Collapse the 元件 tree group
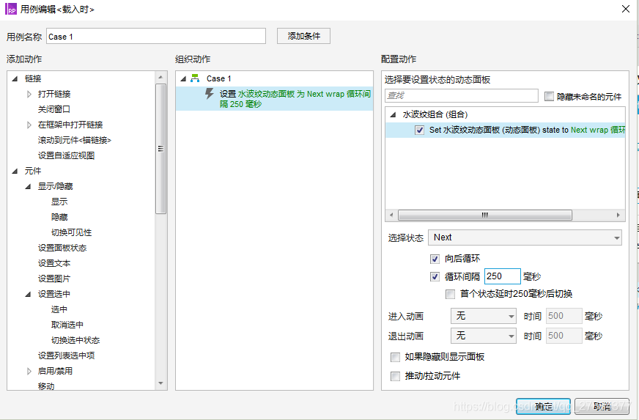639x420 pixels. click(15, 171)
